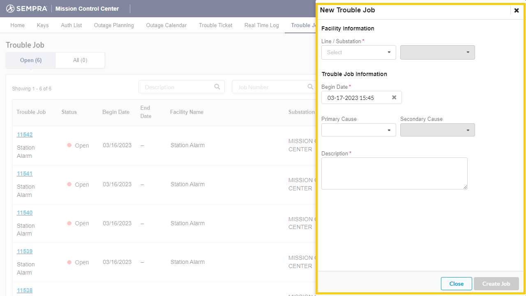Click the Sempra logo in the header
The width and height of the screenshot is (526, 296).
[27, 9]
